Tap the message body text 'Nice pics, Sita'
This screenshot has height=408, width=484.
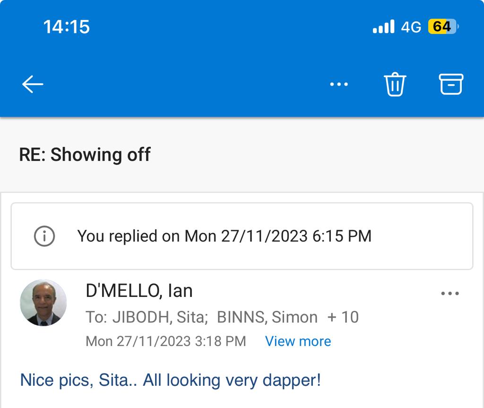(170, 380)
